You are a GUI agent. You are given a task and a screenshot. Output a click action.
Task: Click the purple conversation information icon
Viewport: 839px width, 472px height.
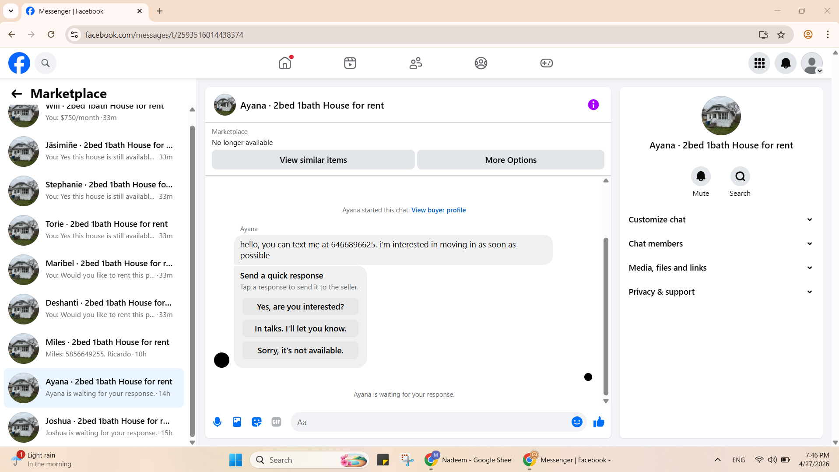click(x=593, y=105)
